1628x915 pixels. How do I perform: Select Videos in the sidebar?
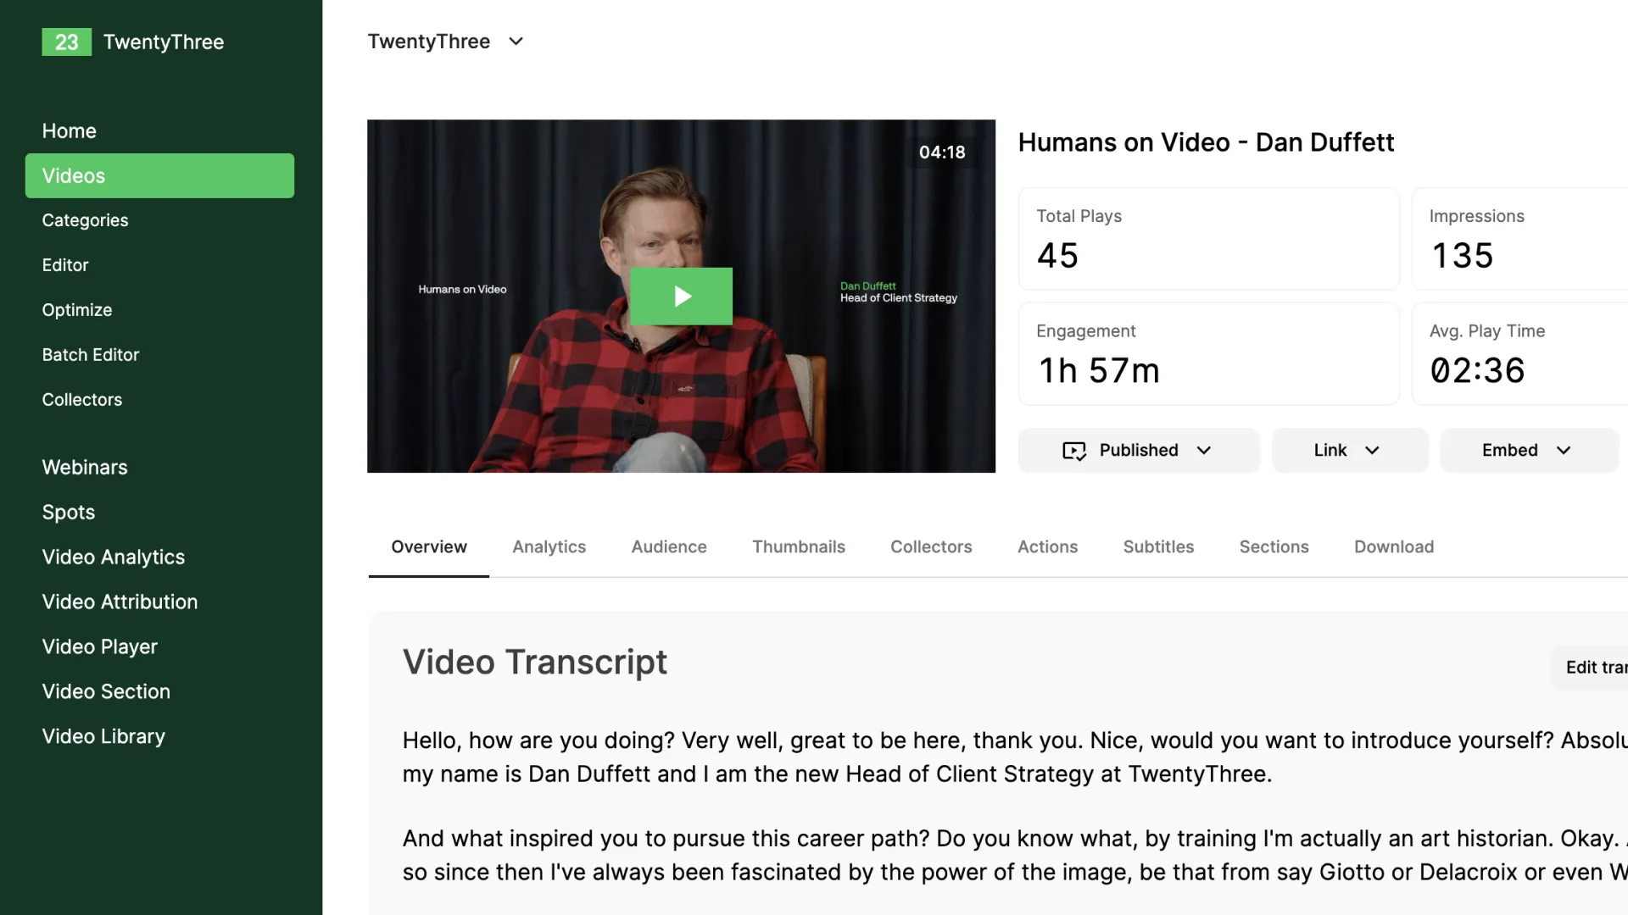coord(159,175)
